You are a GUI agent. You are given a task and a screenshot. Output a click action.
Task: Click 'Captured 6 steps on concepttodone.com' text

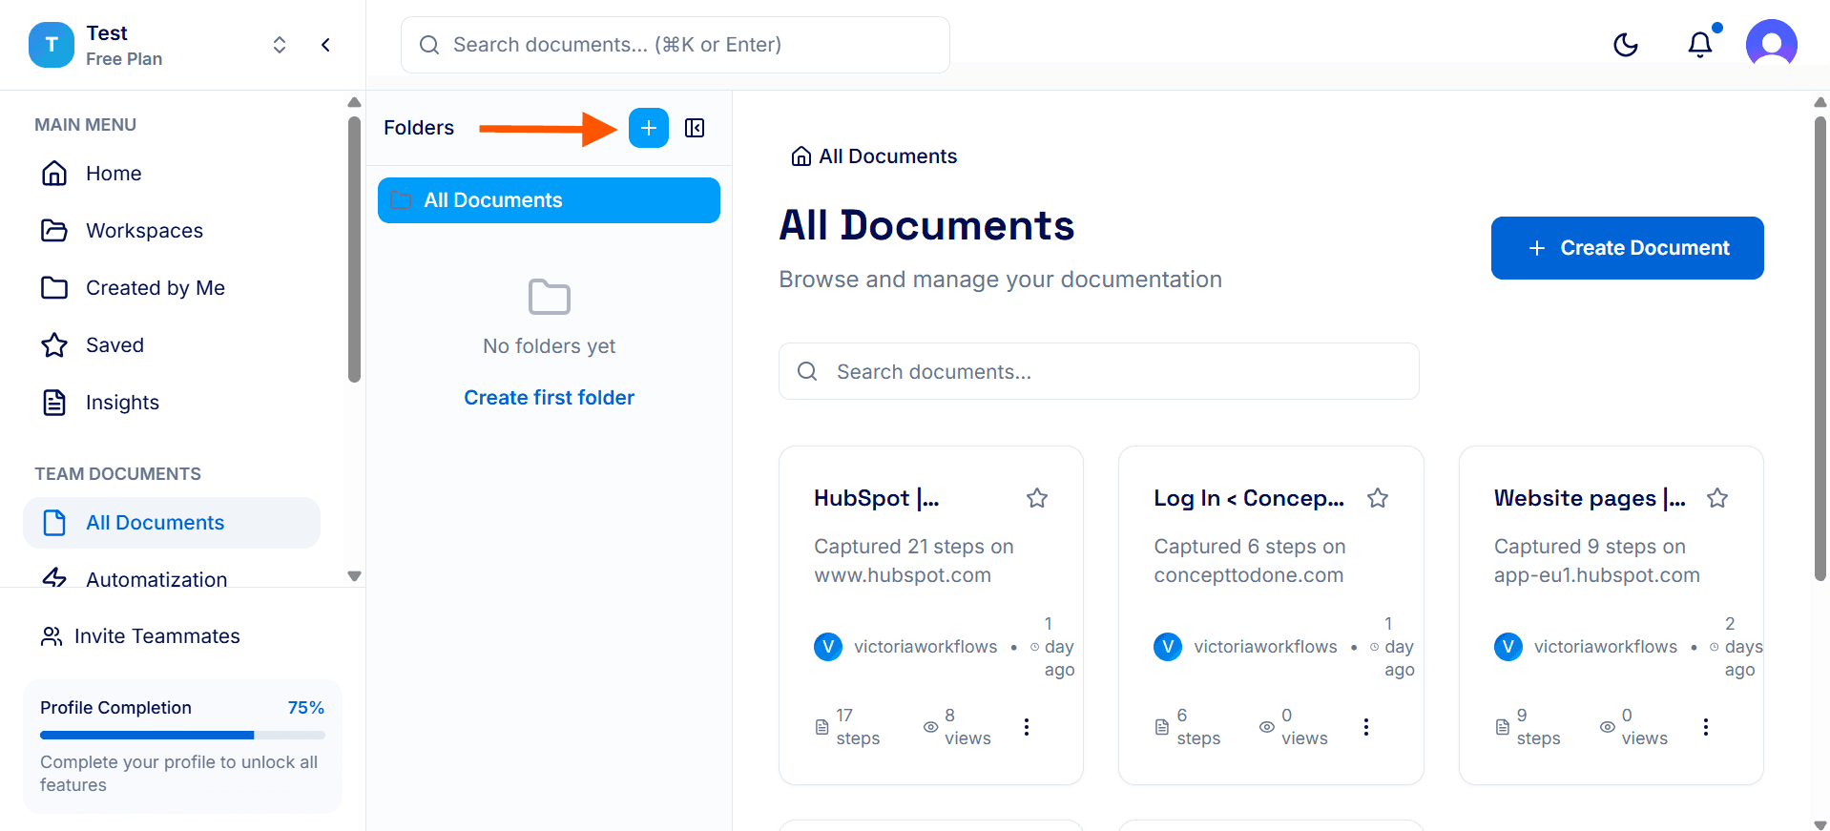1250,561
